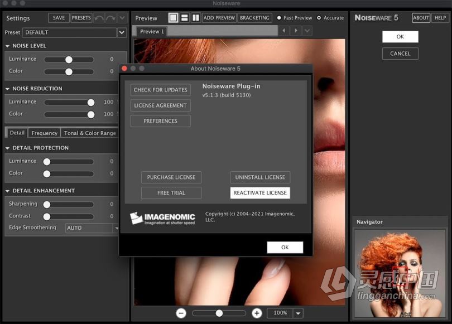Image resolution: width=452 pixels, height=324 pixels.
Task: Switch to Tonal & Color Range tab
Action: click(x=90, y=133)
